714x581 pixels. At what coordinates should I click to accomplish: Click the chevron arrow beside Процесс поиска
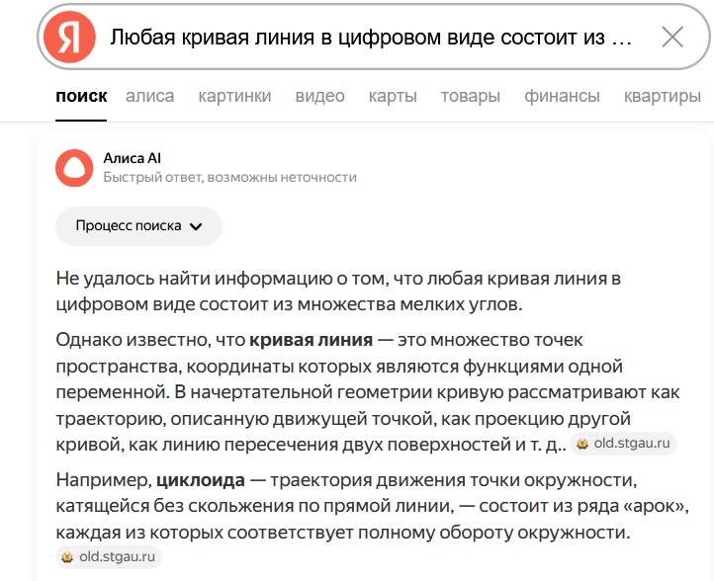(196, 226)
